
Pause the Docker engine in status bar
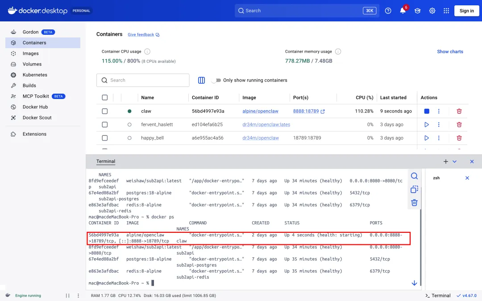tap(68, 296)
